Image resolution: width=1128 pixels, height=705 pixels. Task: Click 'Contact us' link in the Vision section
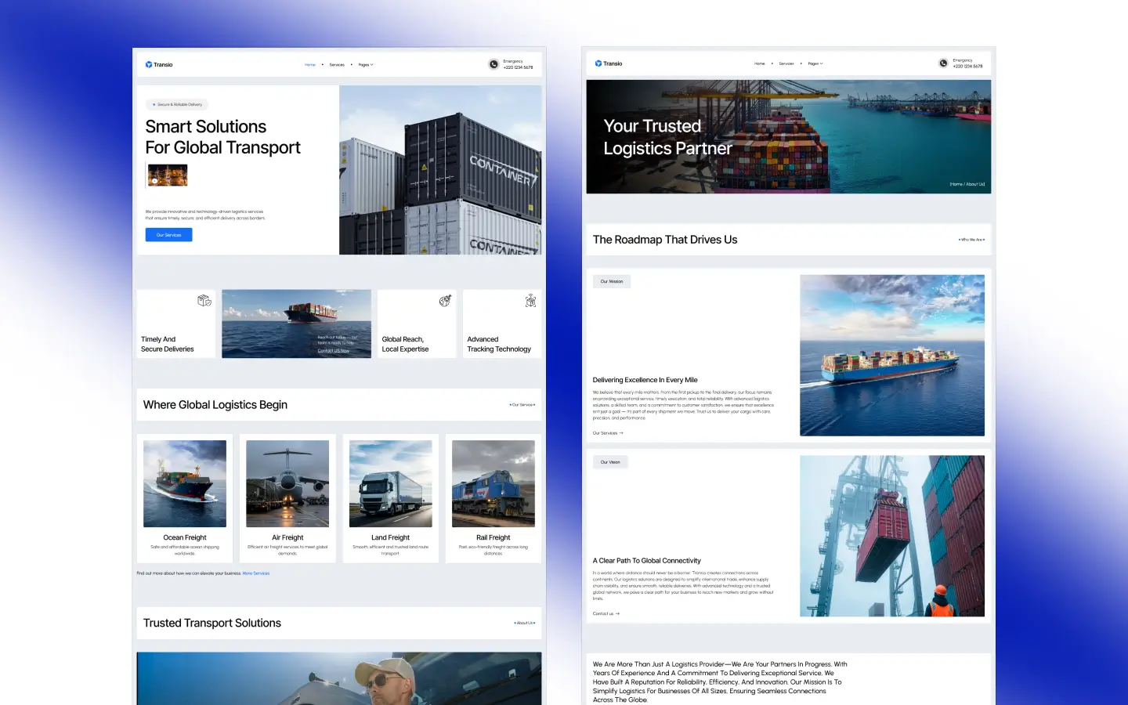[606, 613]
